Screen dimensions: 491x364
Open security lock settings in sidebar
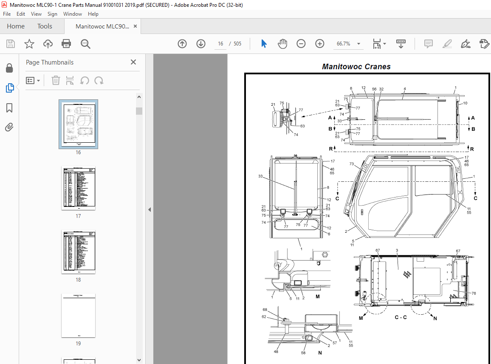pyautogui.click(x=9, y=68)
